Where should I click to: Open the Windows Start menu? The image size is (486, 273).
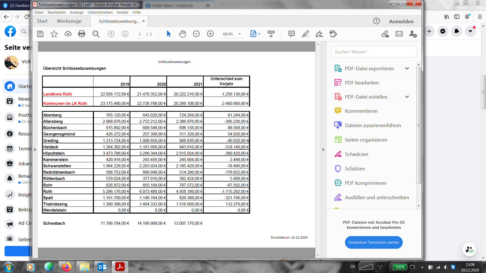(8, 267)
